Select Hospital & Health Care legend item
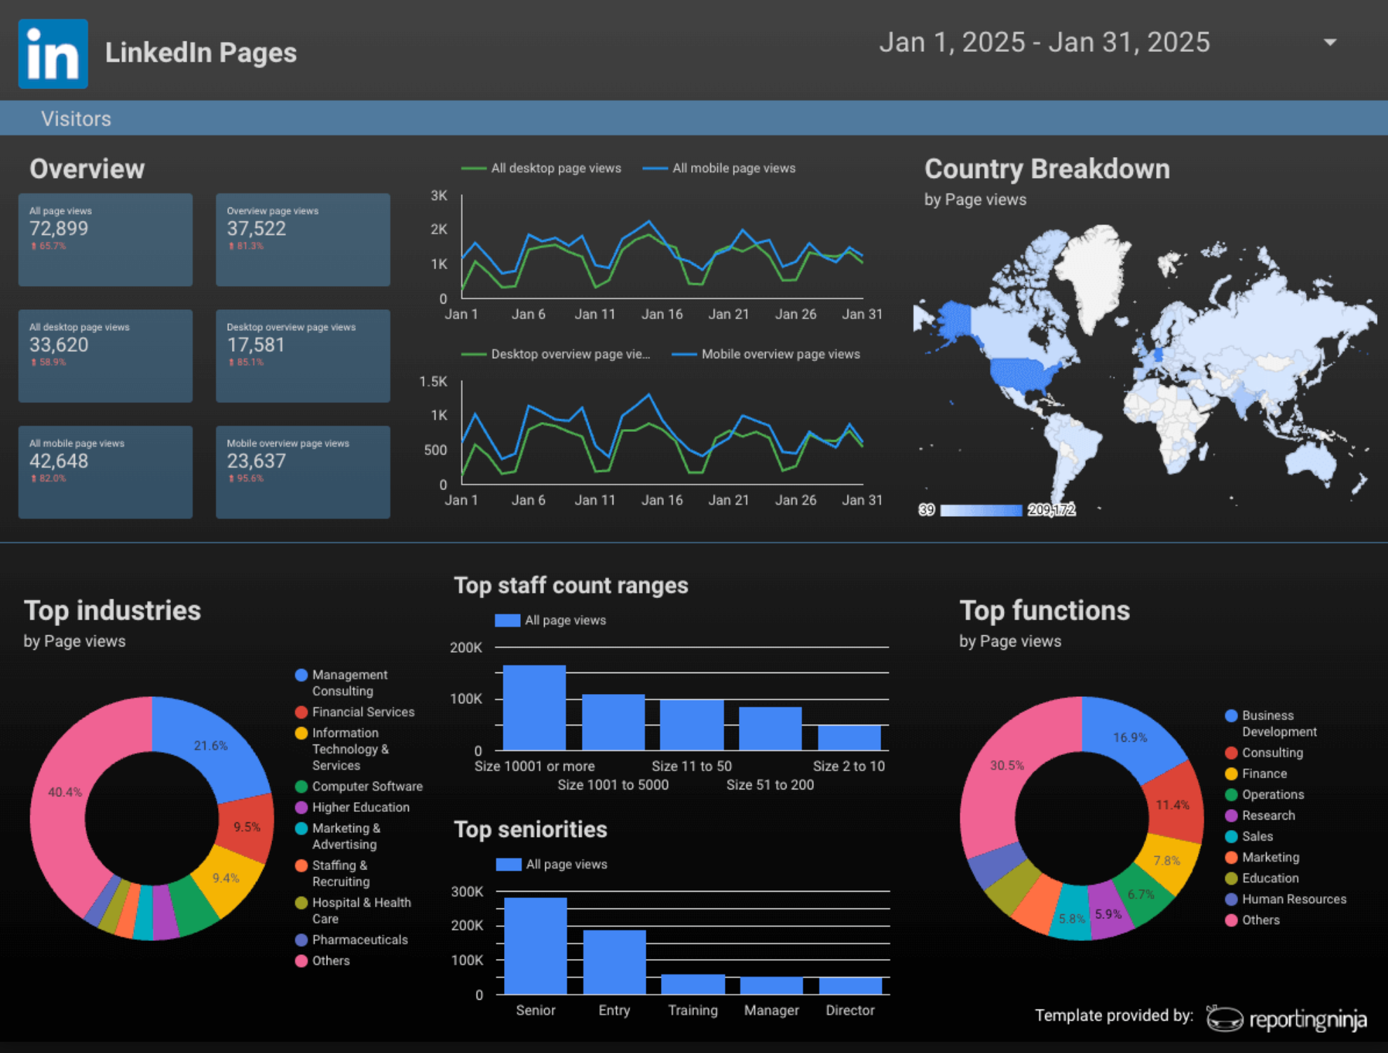 point(353,911)
